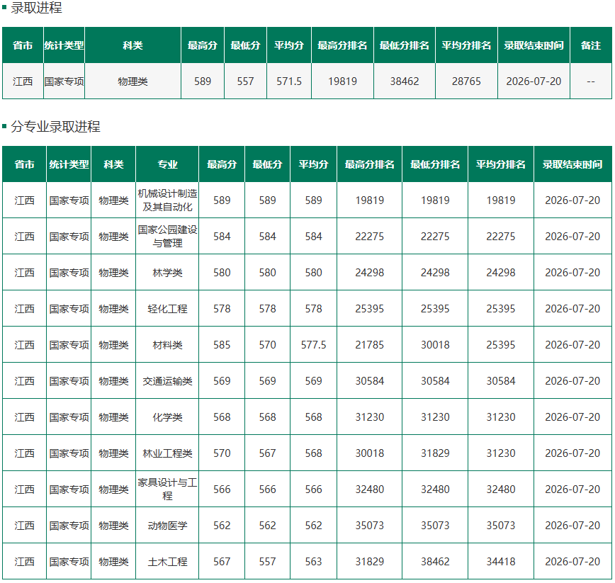This screenshot has width=615, height=583.
Task: Click the 2026-07-20 date in the top table
Action: point(534,81)
